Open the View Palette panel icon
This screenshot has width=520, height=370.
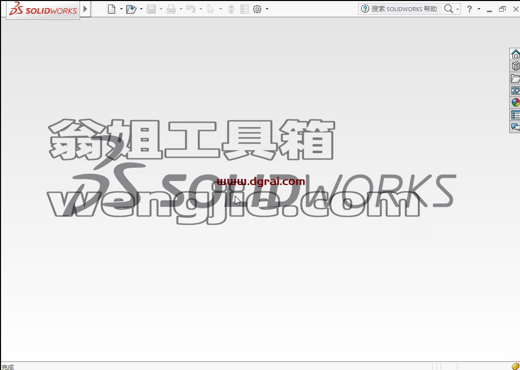[515, 90]
